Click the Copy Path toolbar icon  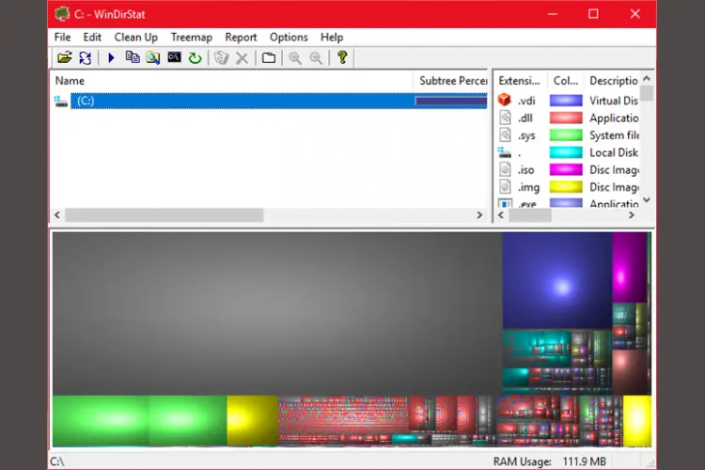click(x=133, y=57)
